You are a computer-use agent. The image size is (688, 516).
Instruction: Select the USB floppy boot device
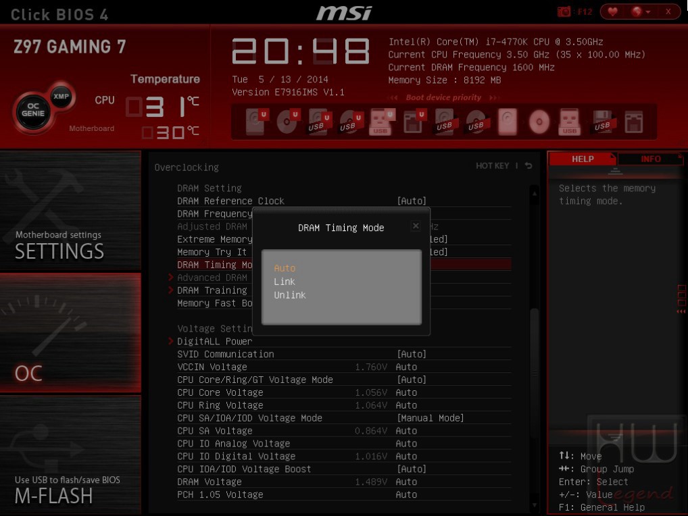(x=602, y=122)
